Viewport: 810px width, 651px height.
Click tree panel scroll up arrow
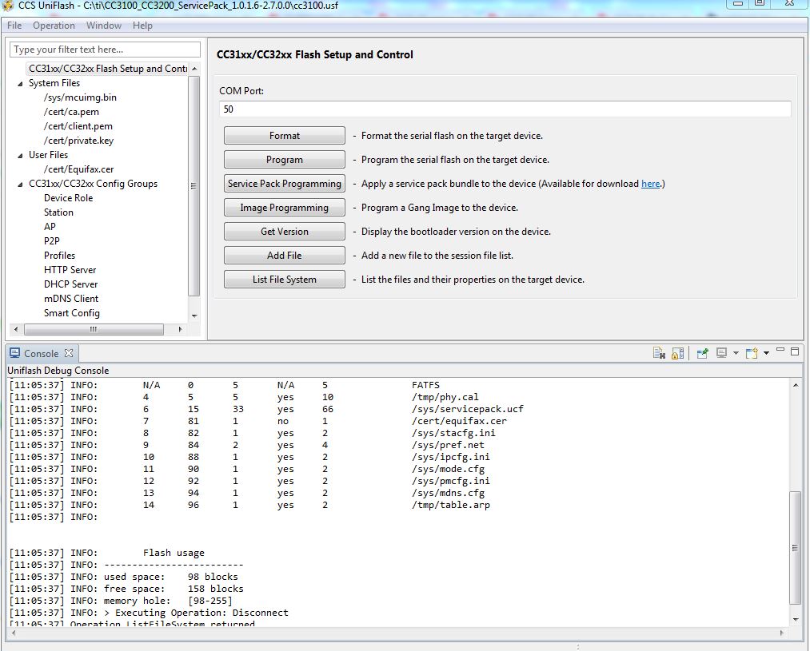194,69
